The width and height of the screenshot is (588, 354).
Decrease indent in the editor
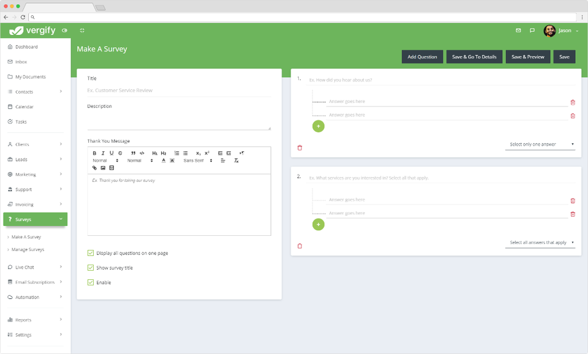tap(220, 153)
